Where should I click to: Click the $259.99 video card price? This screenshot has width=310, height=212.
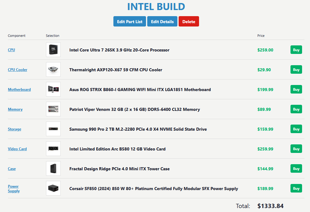coord(265,149)
